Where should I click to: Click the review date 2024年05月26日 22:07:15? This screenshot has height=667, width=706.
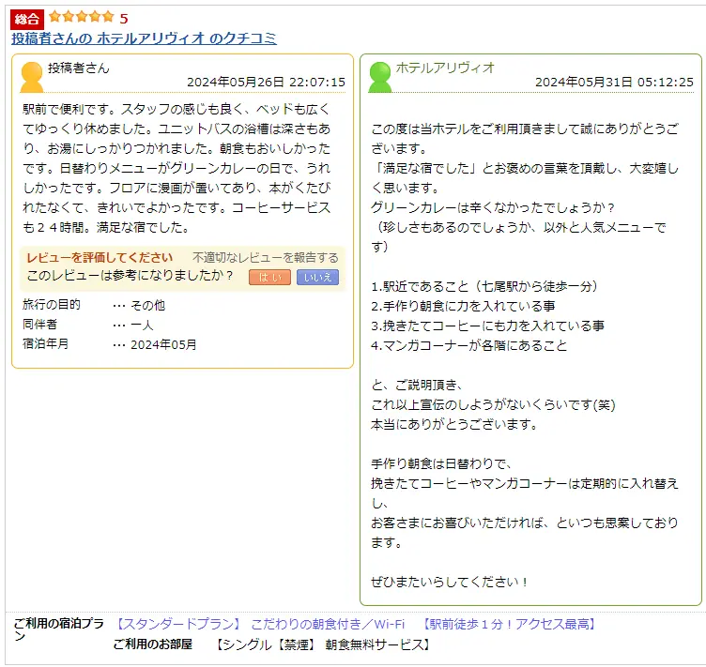(266, 83)
